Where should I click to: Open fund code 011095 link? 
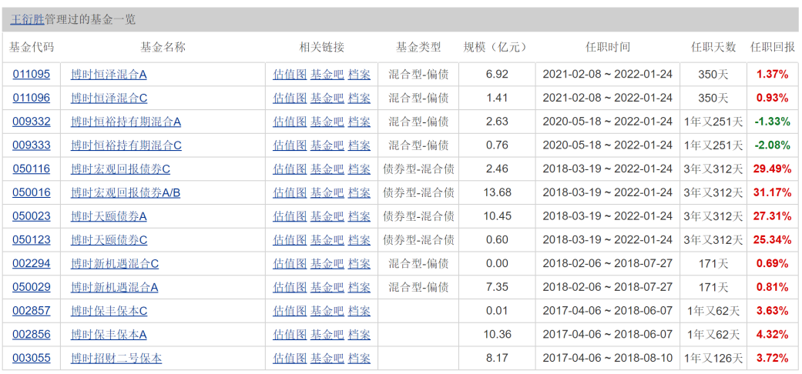[x=32, y=75]
